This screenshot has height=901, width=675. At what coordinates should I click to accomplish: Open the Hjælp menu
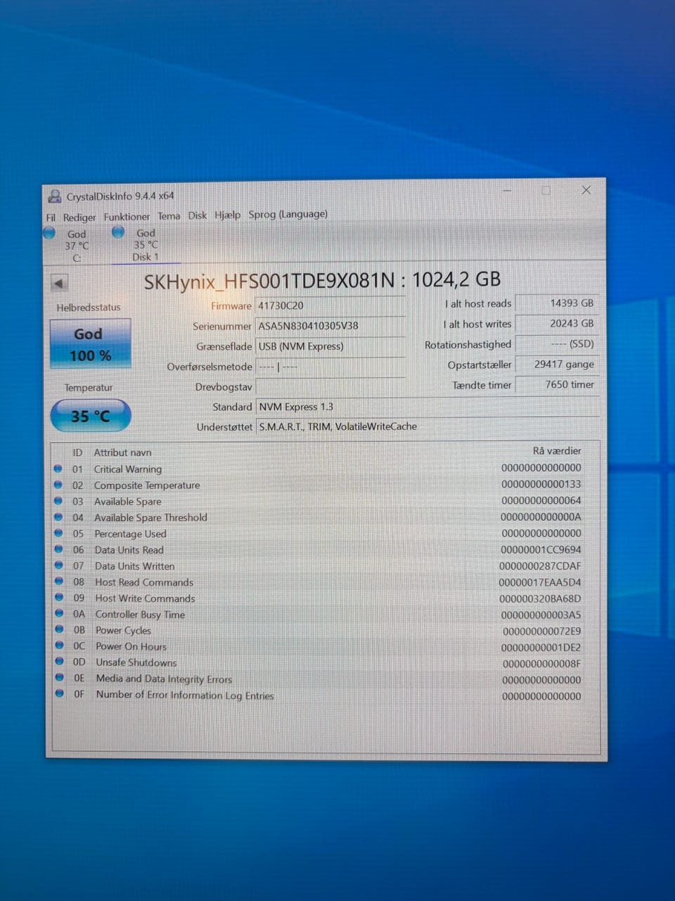pyautogui.click(x=227, y=215)
